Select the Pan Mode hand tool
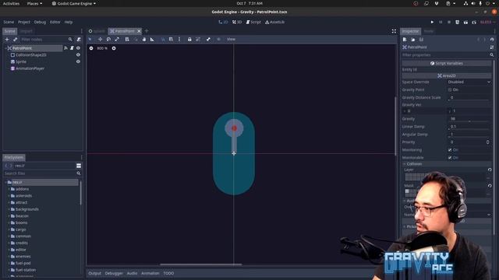 click(143, 40)
